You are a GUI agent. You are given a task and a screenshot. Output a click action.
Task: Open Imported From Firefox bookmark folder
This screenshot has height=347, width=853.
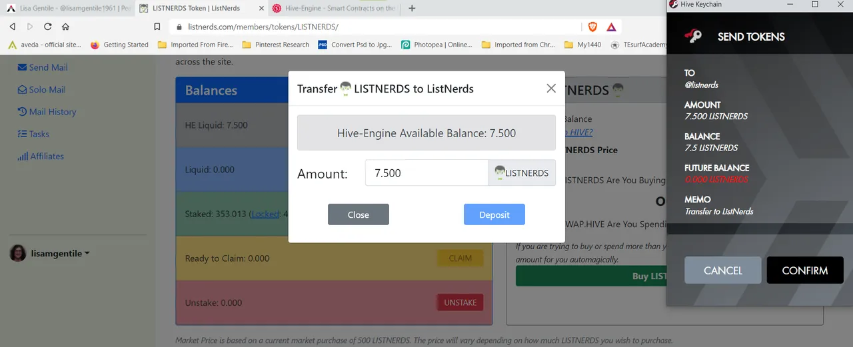point(195,45)
